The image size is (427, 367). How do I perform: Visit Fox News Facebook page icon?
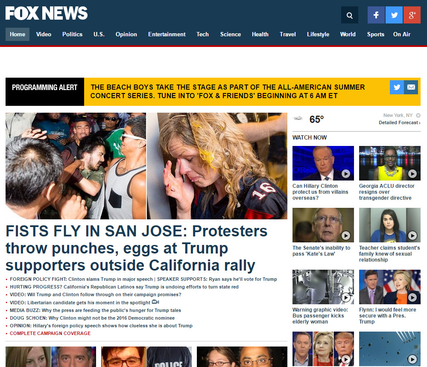[x=376, y=15]
